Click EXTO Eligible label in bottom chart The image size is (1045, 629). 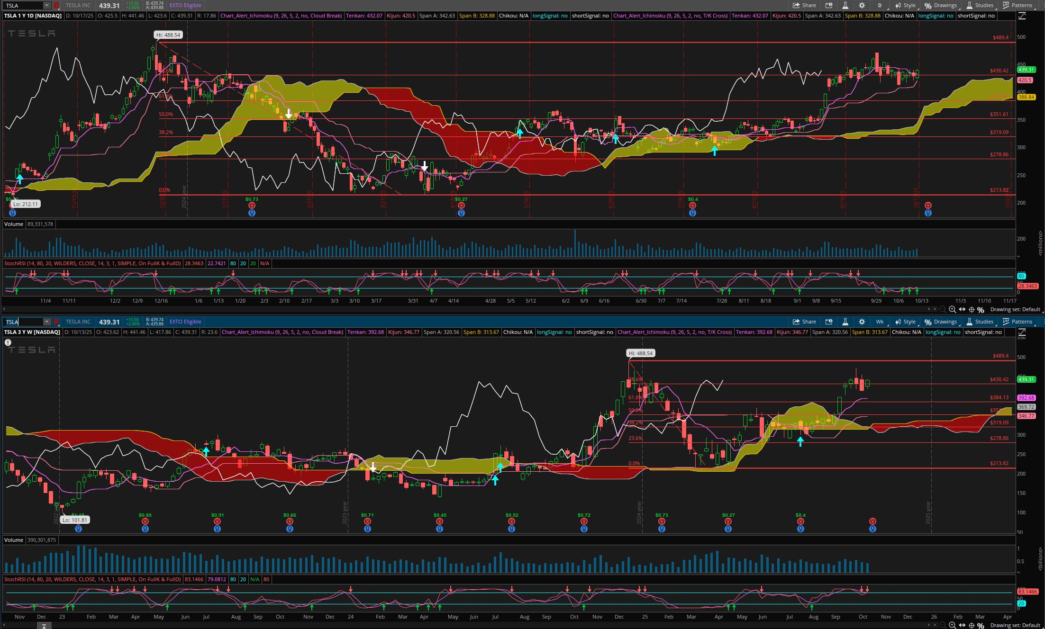pos(185,322)
